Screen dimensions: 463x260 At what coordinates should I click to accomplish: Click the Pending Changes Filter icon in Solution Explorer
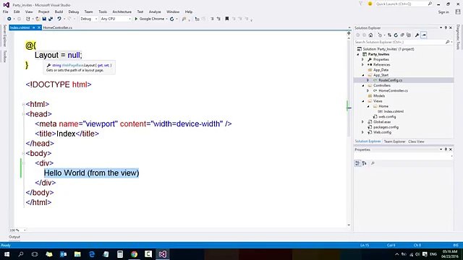click(380, 35)
